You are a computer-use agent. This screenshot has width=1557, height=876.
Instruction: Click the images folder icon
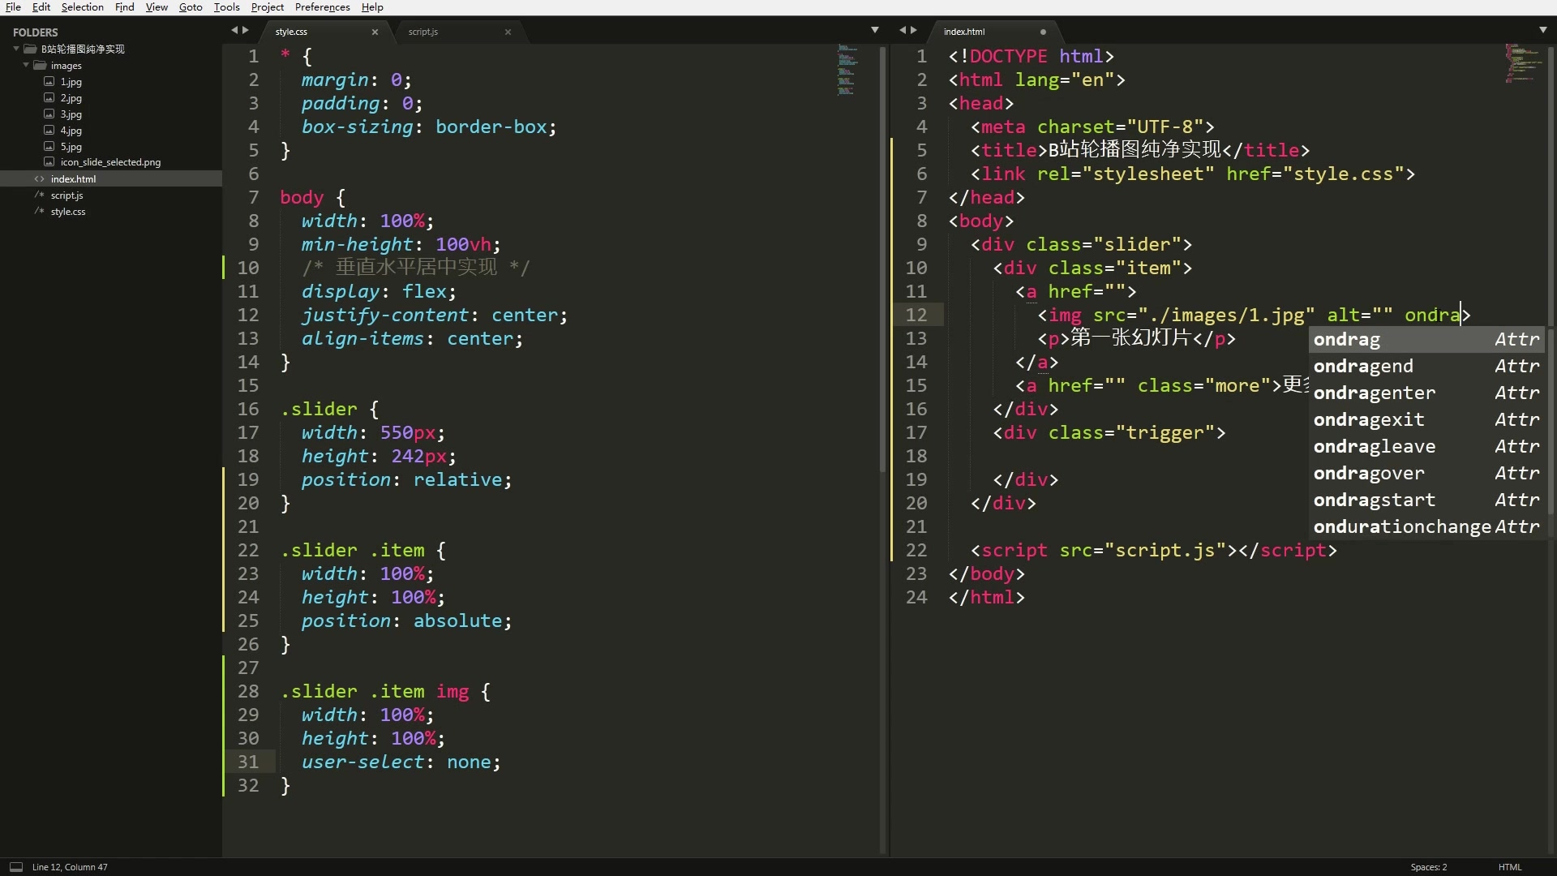click(x=40, y=65)
